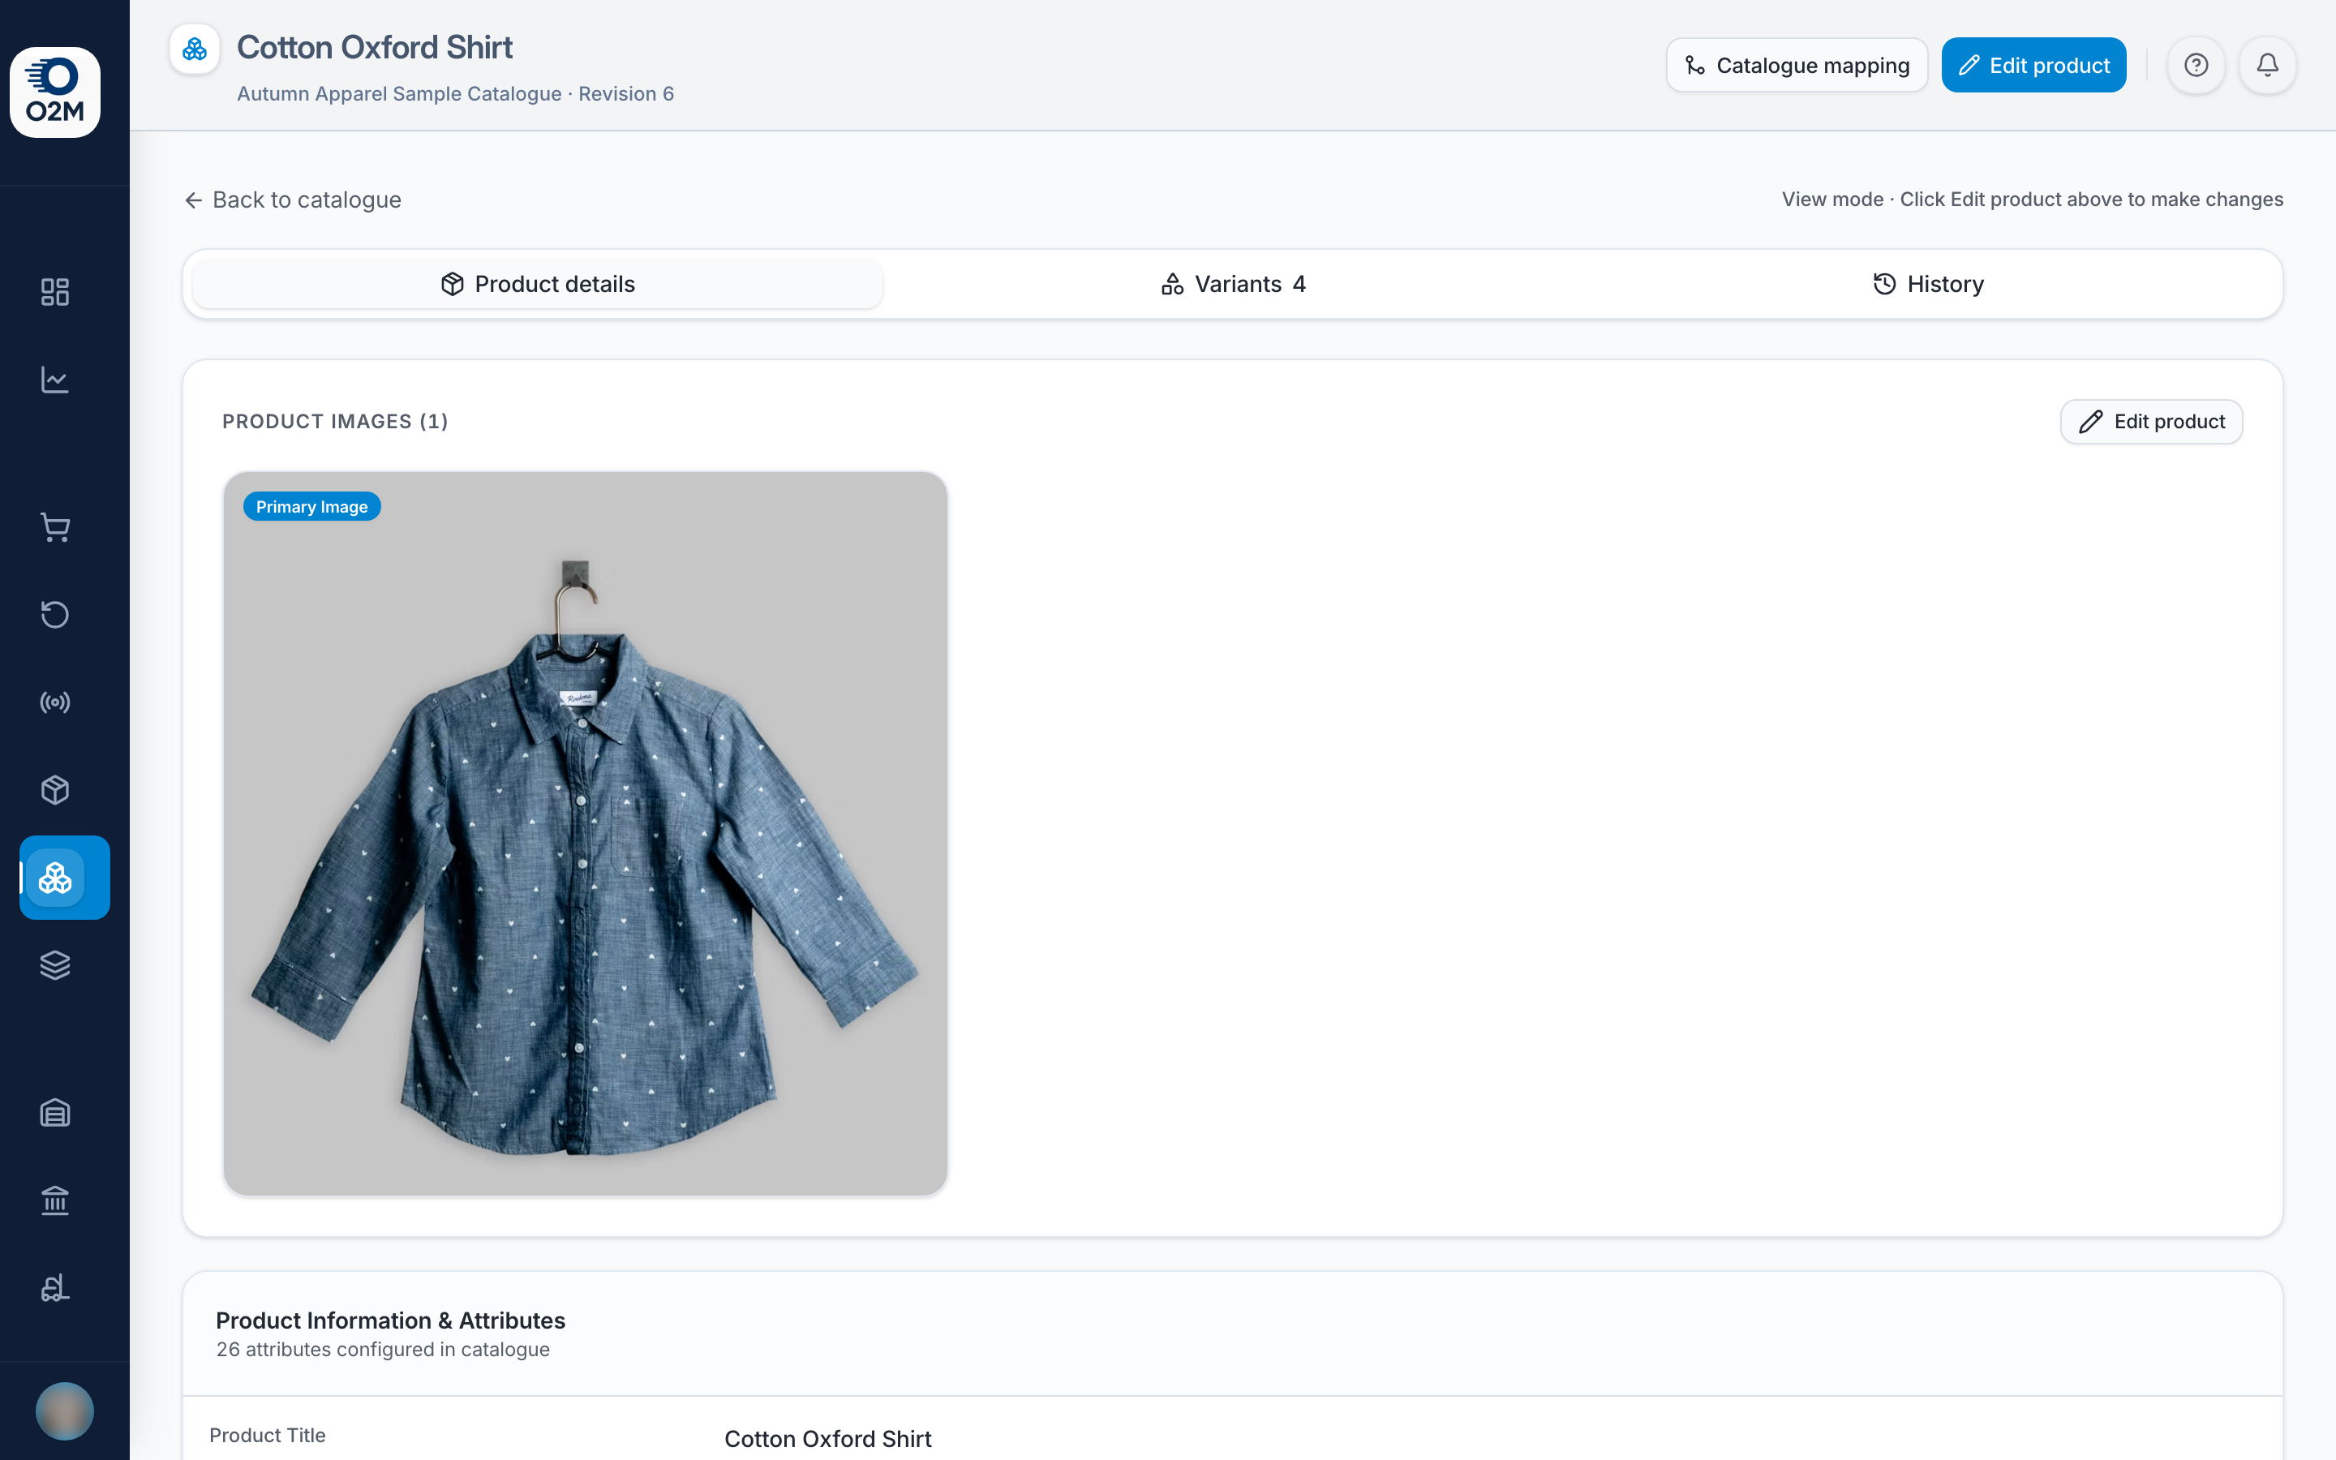
Task: Select the active catalogue boxes icon in the sidebar
Action: 65,878
